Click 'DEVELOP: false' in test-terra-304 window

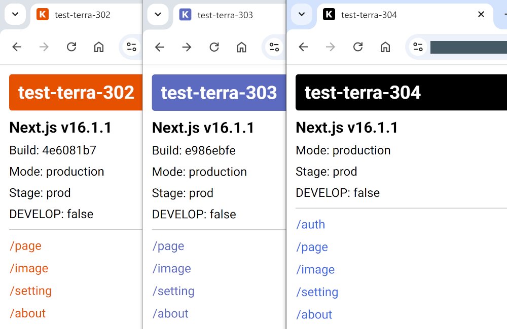(x=338, y=193)
